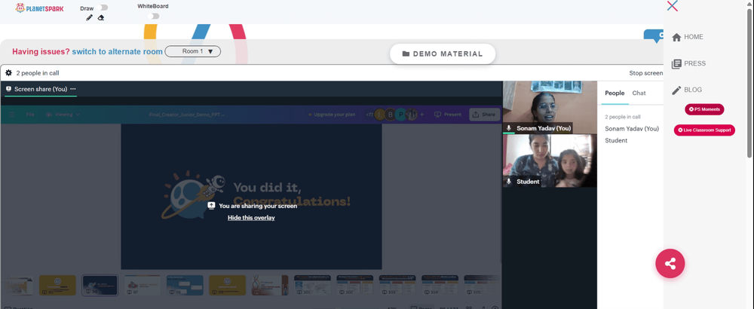Viewport: 754px width, 309px height.
Task: Expand the Viewing mode dropdown
Action: pyautogui.click(x=63, y=115)
